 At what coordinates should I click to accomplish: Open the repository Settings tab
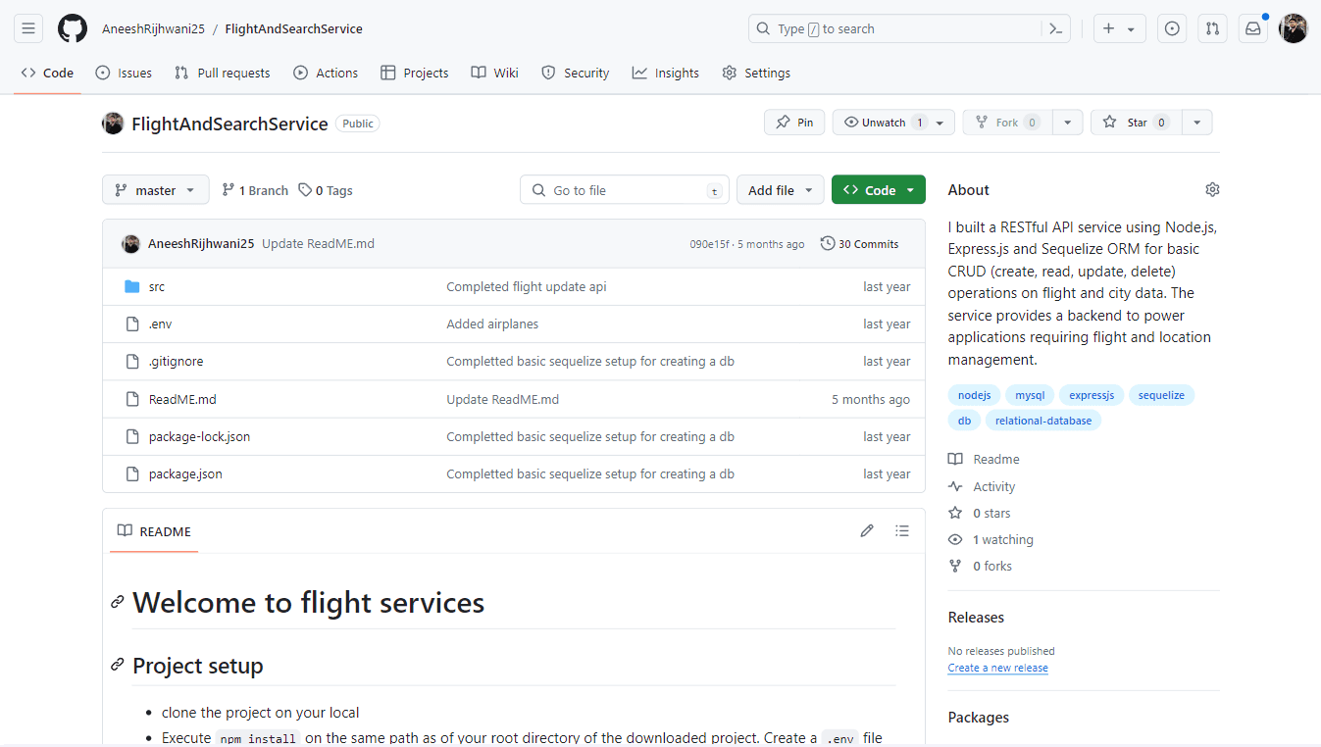point(756,73)
